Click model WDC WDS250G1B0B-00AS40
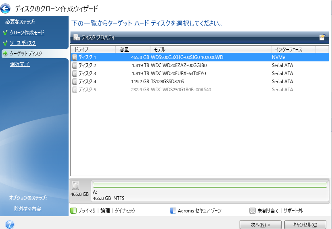The image size is (332, 229). point(181,90)
